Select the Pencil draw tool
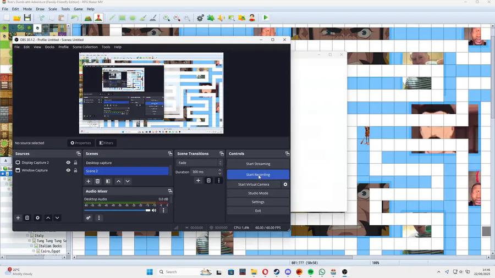The height and width of the screenshot is (278, 495). [x=112, y=18]
